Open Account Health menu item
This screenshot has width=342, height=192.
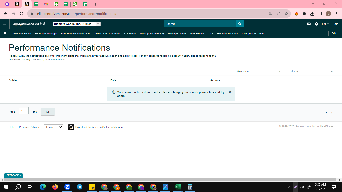tap(22, 33)
